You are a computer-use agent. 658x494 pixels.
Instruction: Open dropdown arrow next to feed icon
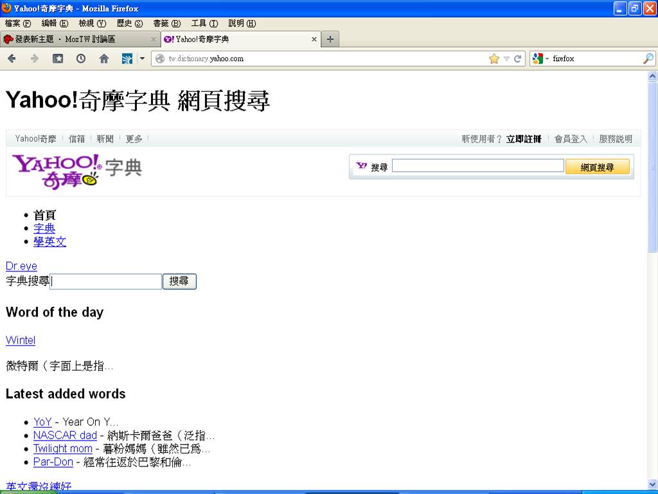(x=142, y=59)
